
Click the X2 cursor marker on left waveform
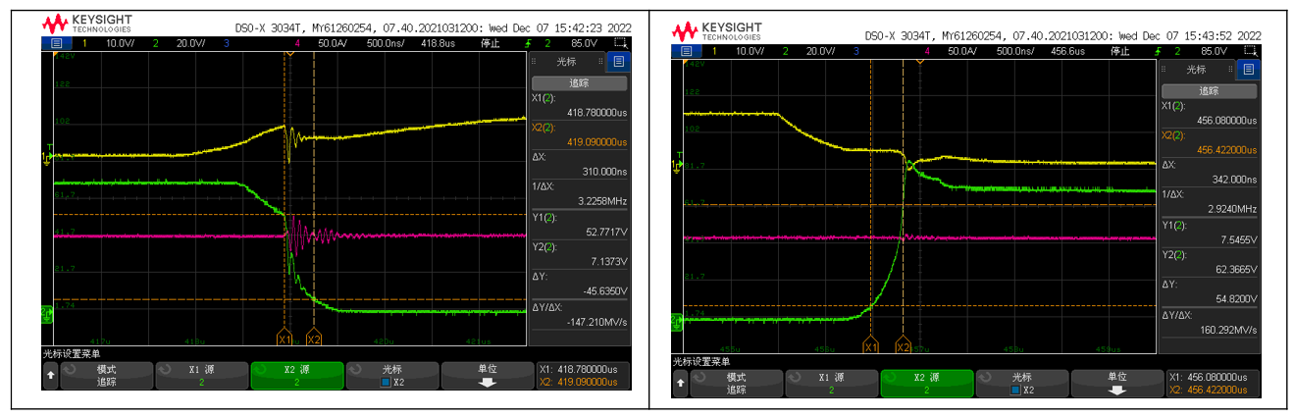pos(314,339)
